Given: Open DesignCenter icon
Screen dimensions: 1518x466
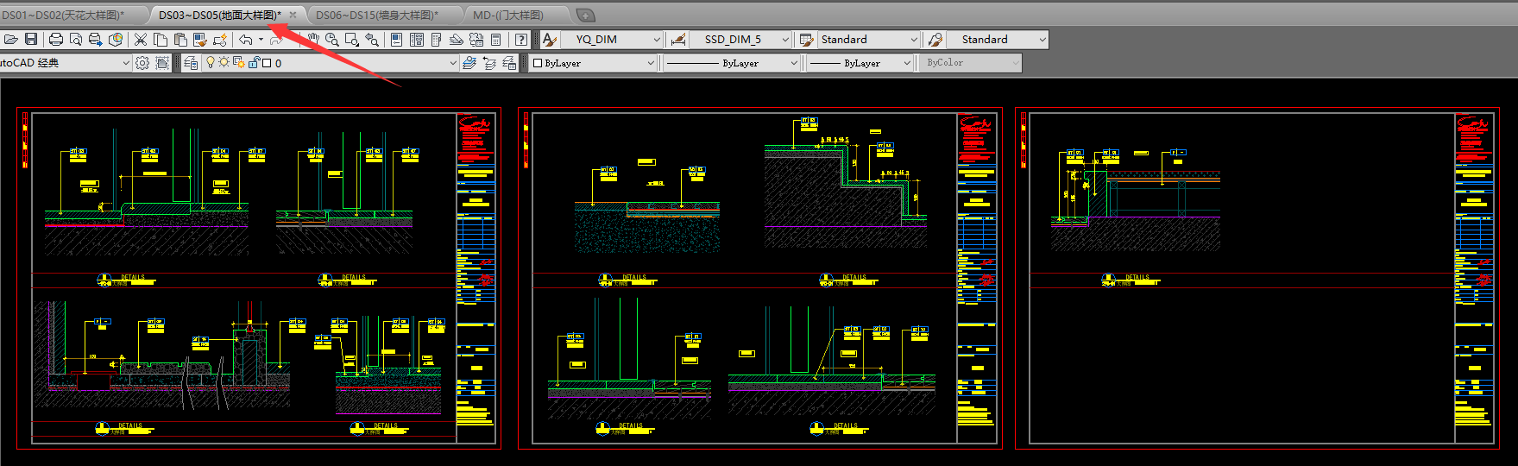Looking at the screenshot, I should tap(417, 40).
